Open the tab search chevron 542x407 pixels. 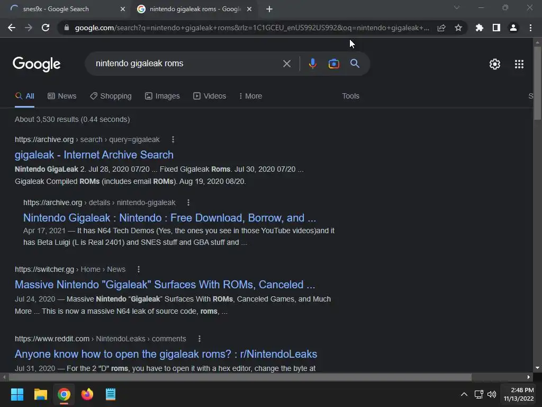[457, 7]
